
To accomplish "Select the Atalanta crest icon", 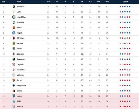I will 14,22.
